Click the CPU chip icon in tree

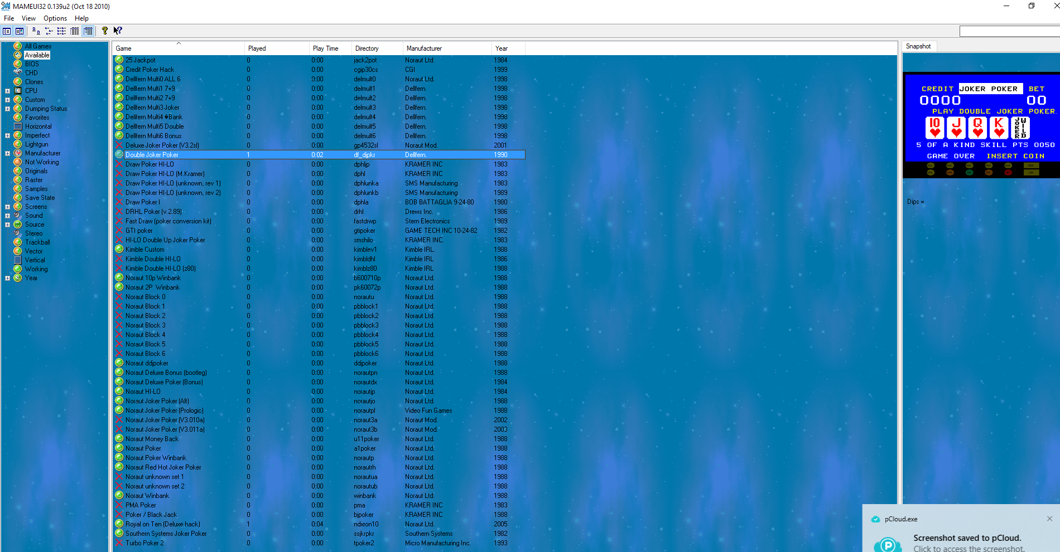point(18,91)
